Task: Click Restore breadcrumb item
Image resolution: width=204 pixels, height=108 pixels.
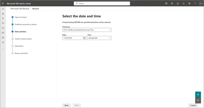Action: click(36, 9)
